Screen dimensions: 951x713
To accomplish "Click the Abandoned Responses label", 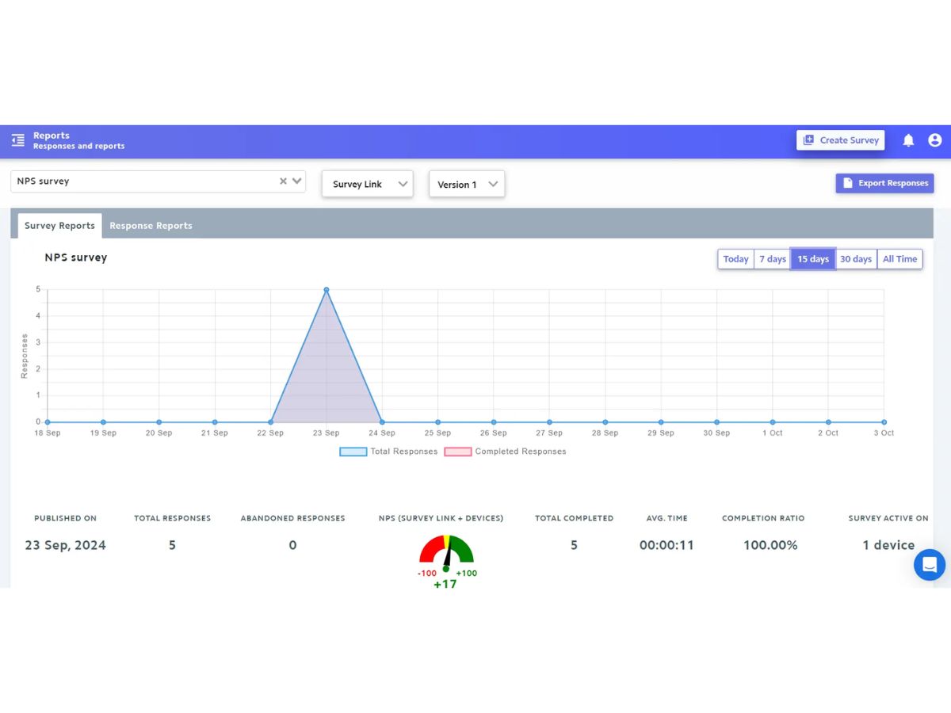I will pos(293,518).
